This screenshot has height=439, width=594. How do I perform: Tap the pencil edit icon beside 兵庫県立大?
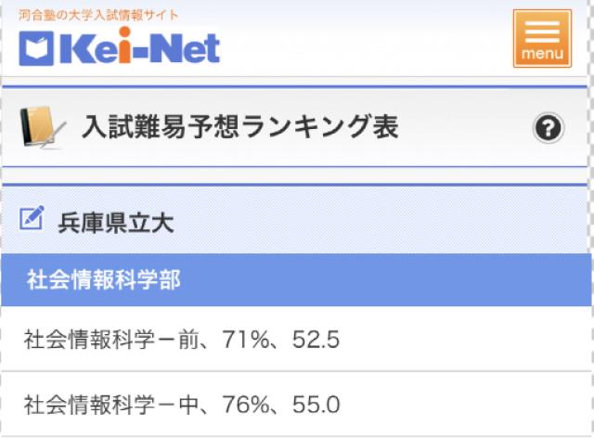[32, 219]
